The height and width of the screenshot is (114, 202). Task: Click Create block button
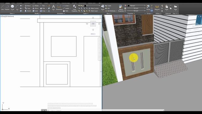click(108, 6)
